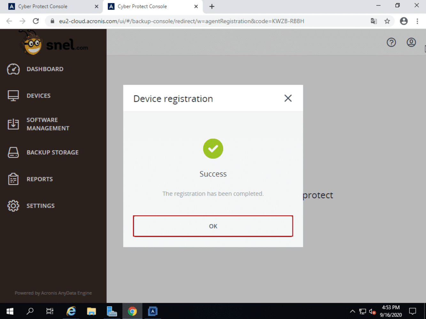
Task: Open the Windows Start menu
Action: coord(10,311)
